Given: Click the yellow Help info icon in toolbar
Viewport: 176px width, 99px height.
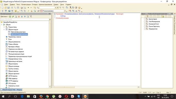Looking at the screenshot, I should (x=79, y=8).
